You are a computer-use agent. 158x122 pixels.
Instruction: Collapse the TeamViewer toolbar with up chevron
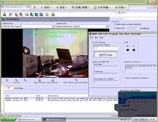coord(123,12)
